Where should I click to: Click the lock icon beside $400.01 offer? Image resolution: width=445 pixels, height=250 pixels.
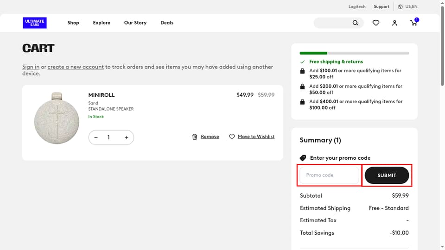pyautogui.click(x=303, y=102)
